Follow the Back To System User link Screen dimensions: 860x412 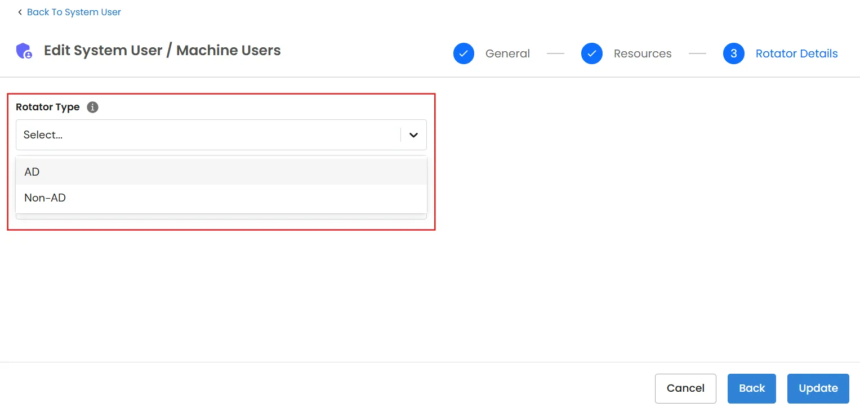pyautogui.click(x=74, y=12)
